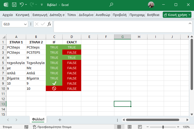
Task: Click the Κοινή χρήση share button
Action: 177,15
